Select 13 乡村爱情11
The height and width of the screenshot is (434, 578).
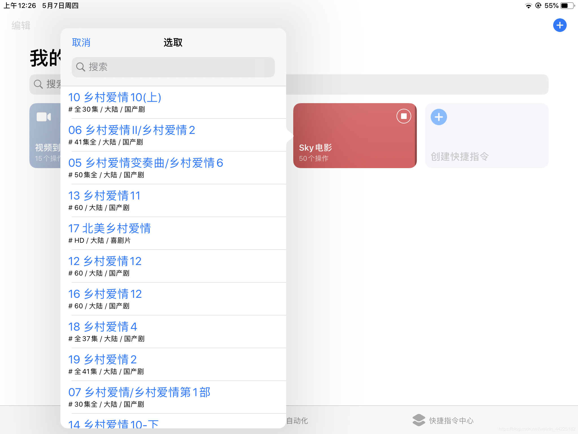173,201
